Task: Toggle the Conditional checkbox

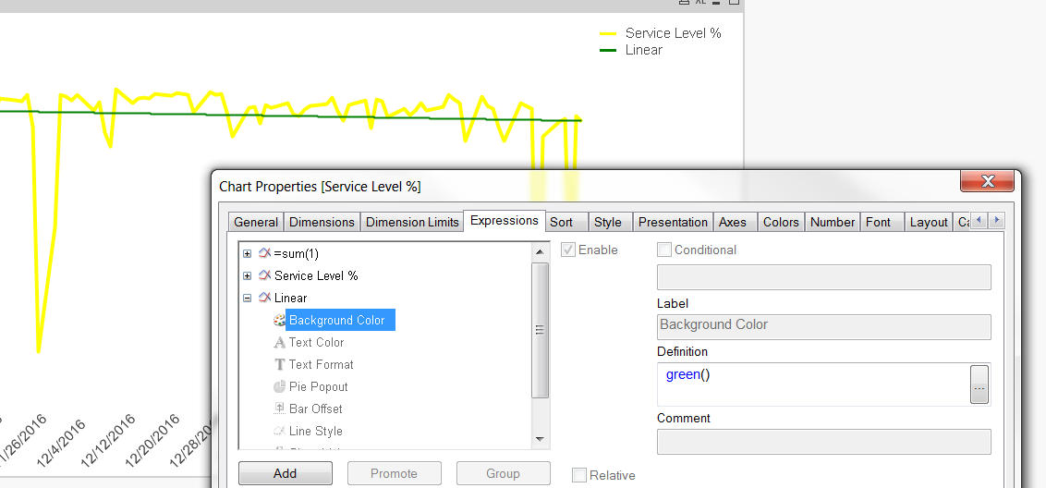Action: pyautogui.click(x=663, y=250)
